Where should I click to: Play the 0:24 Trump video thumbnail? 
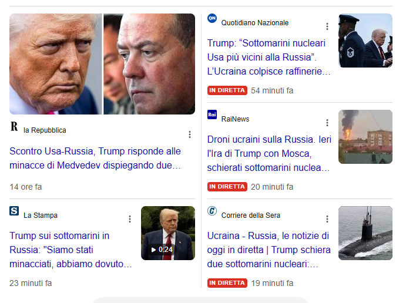pos(168,233)
